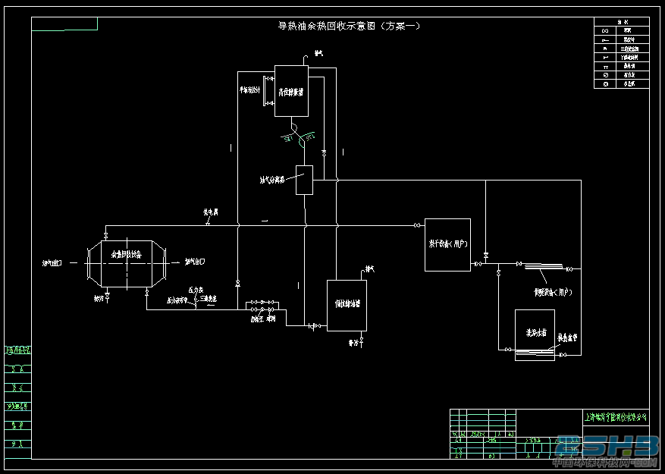Viewport: 665px width, 474px height.
Task: Click the 余热回收设备 label inside the vessel
Action: pos(127,255)
